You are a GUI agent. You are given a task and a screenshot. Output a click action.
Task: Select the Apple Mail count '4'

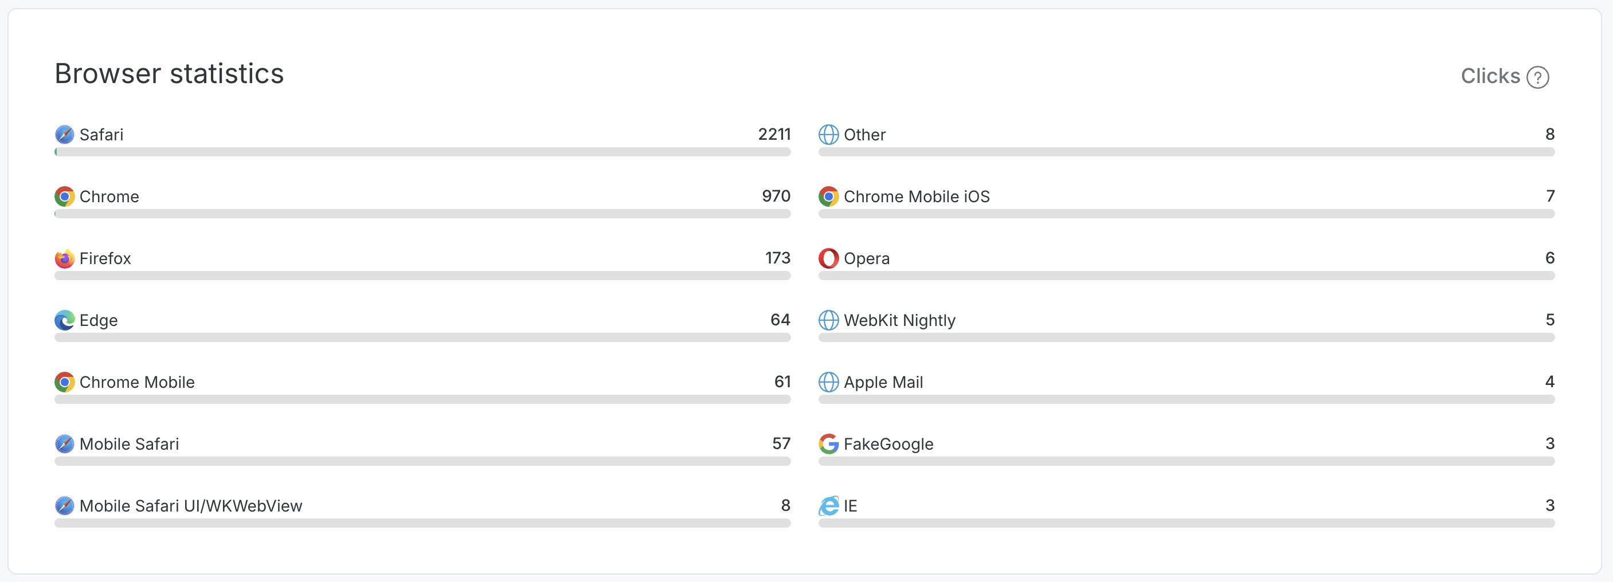point(1551,381)
